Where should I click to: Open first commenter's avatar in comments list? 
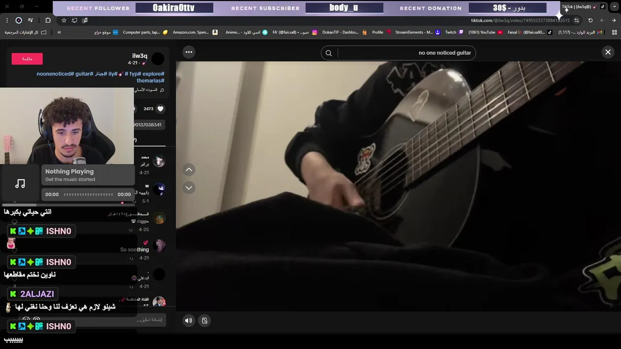tap(159, 162)
